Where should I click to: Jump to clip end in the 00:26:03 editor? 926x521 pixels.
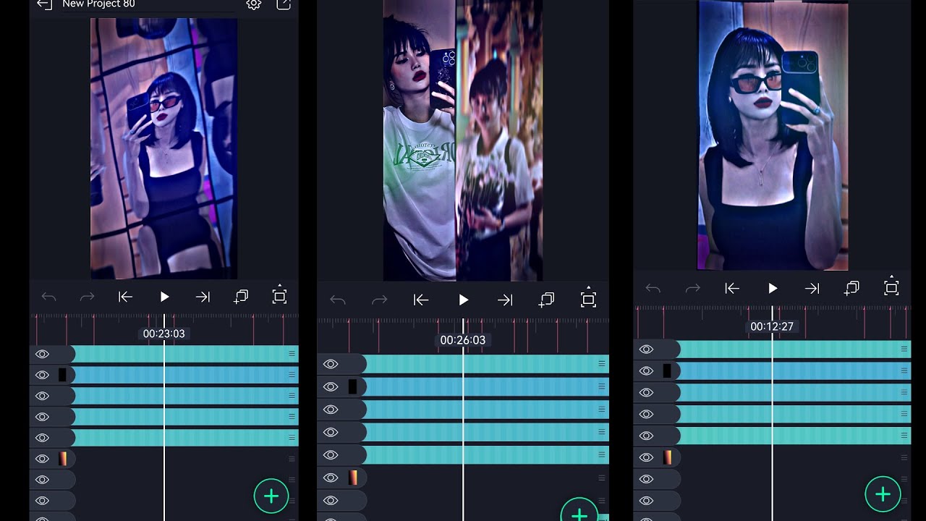pyautogui.click(x=505, y=300)
